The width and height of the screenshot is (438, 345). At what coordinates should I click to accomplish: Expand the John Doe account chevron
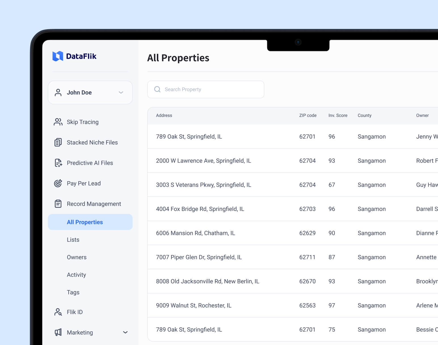point(121,92)
